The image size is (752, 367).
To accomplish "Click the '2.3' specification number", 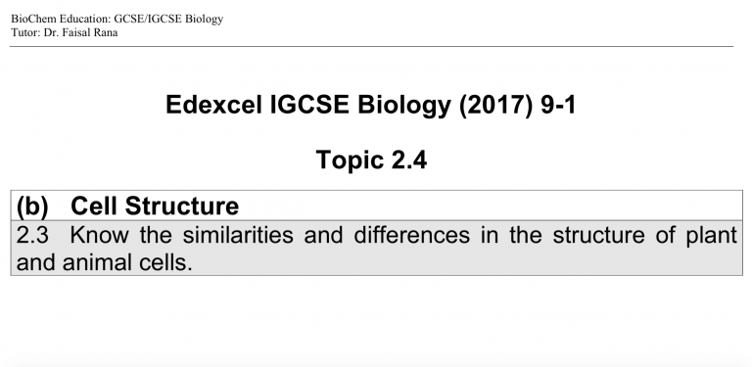I will (32, 235).
